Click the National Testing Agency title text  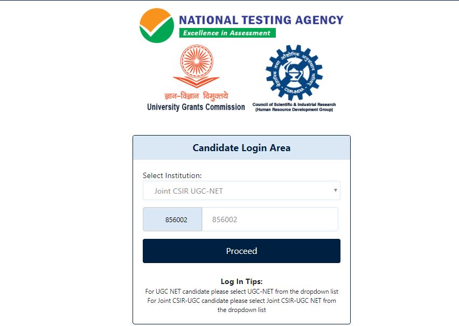point(261,20)
